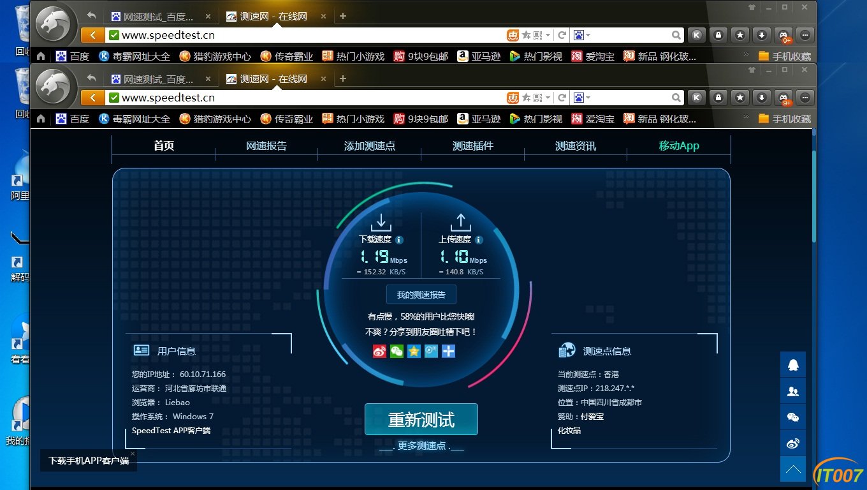Open the 测速资讯 navigation item
The height and width of the screenshot is (490, 867).
[576, 145]
